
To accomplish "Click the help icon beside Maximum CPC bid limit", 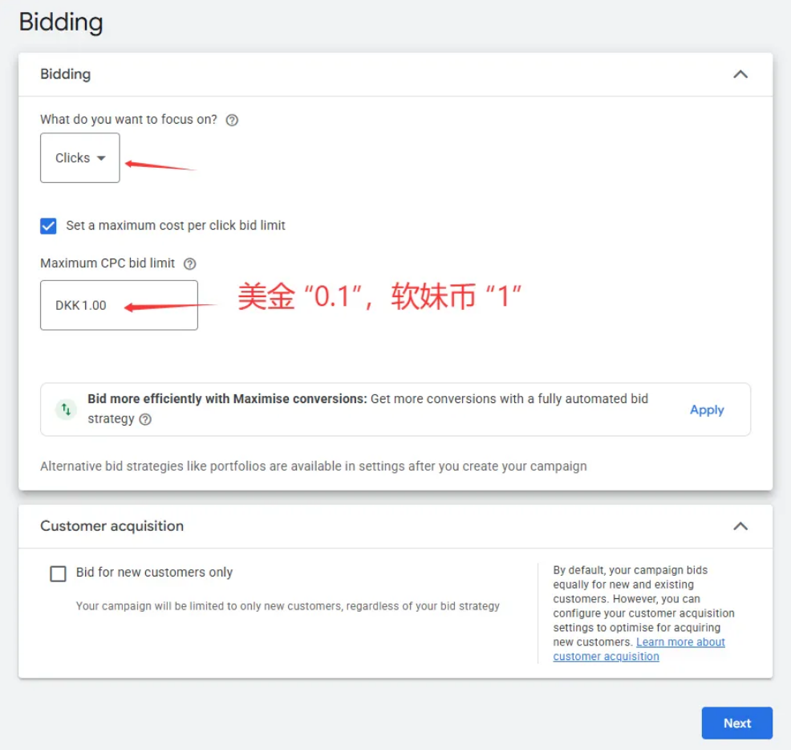I will (x=190, y=263).
